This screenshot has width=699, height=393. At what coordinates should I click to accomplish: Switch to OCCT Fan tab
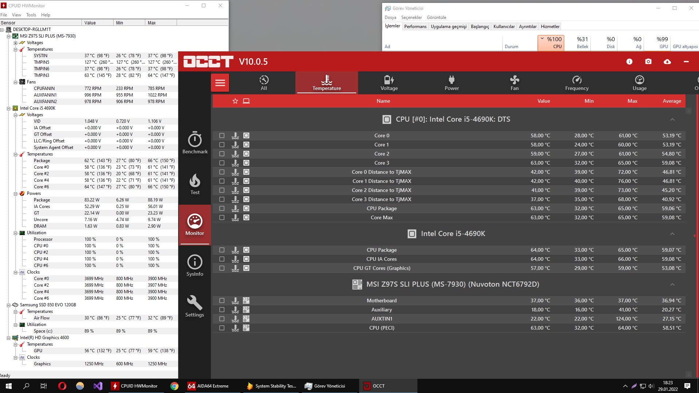tap(514, 83)
